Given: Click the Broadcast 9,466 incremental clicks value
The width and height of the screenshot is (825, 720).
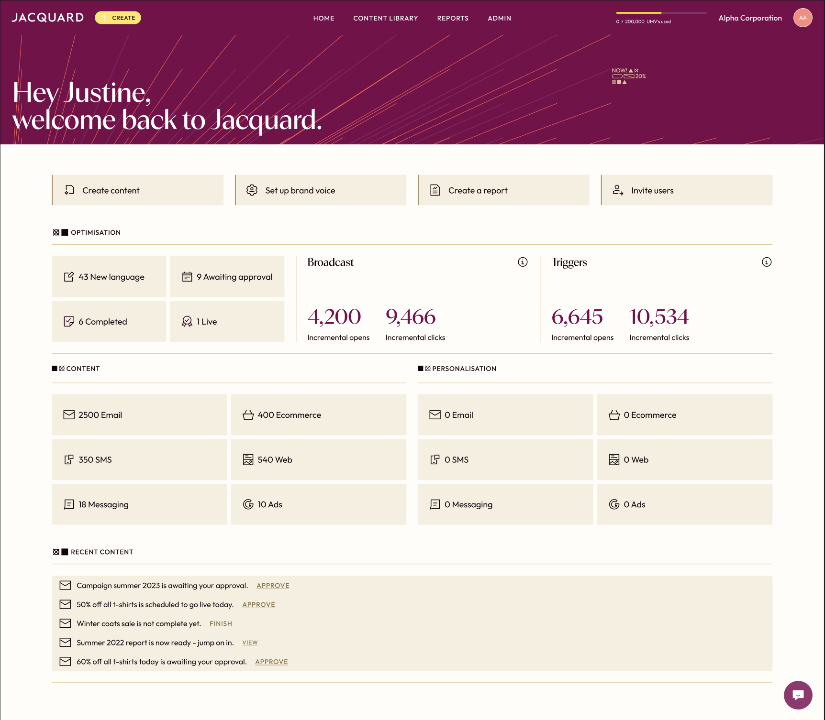Looking at the screenshot, I should coord(411,316).
